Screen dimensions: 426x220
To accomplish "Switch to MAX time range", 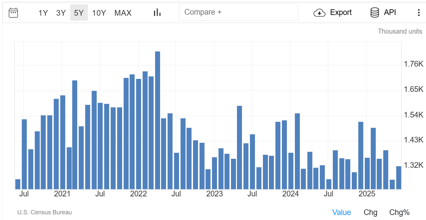I will click(123, 13).
